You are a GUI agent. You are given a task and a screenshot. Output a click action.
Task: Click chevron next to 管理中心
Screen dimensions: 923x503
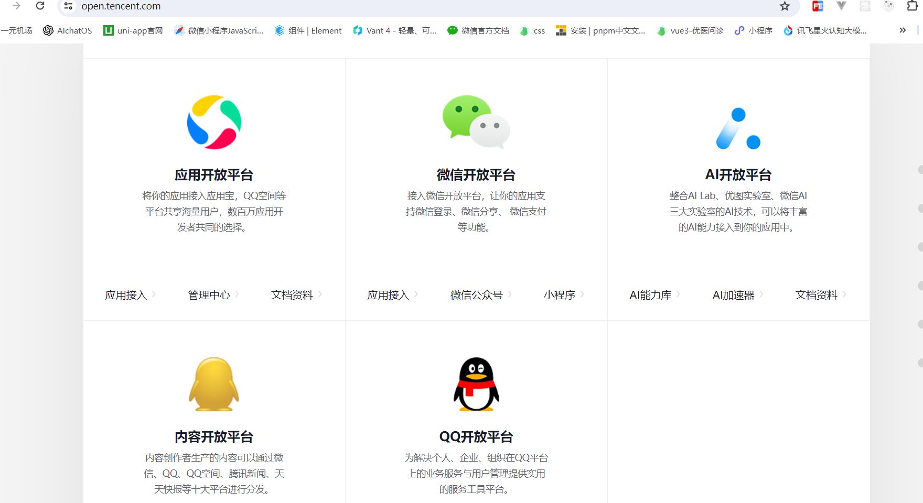(x=237, y=294)
